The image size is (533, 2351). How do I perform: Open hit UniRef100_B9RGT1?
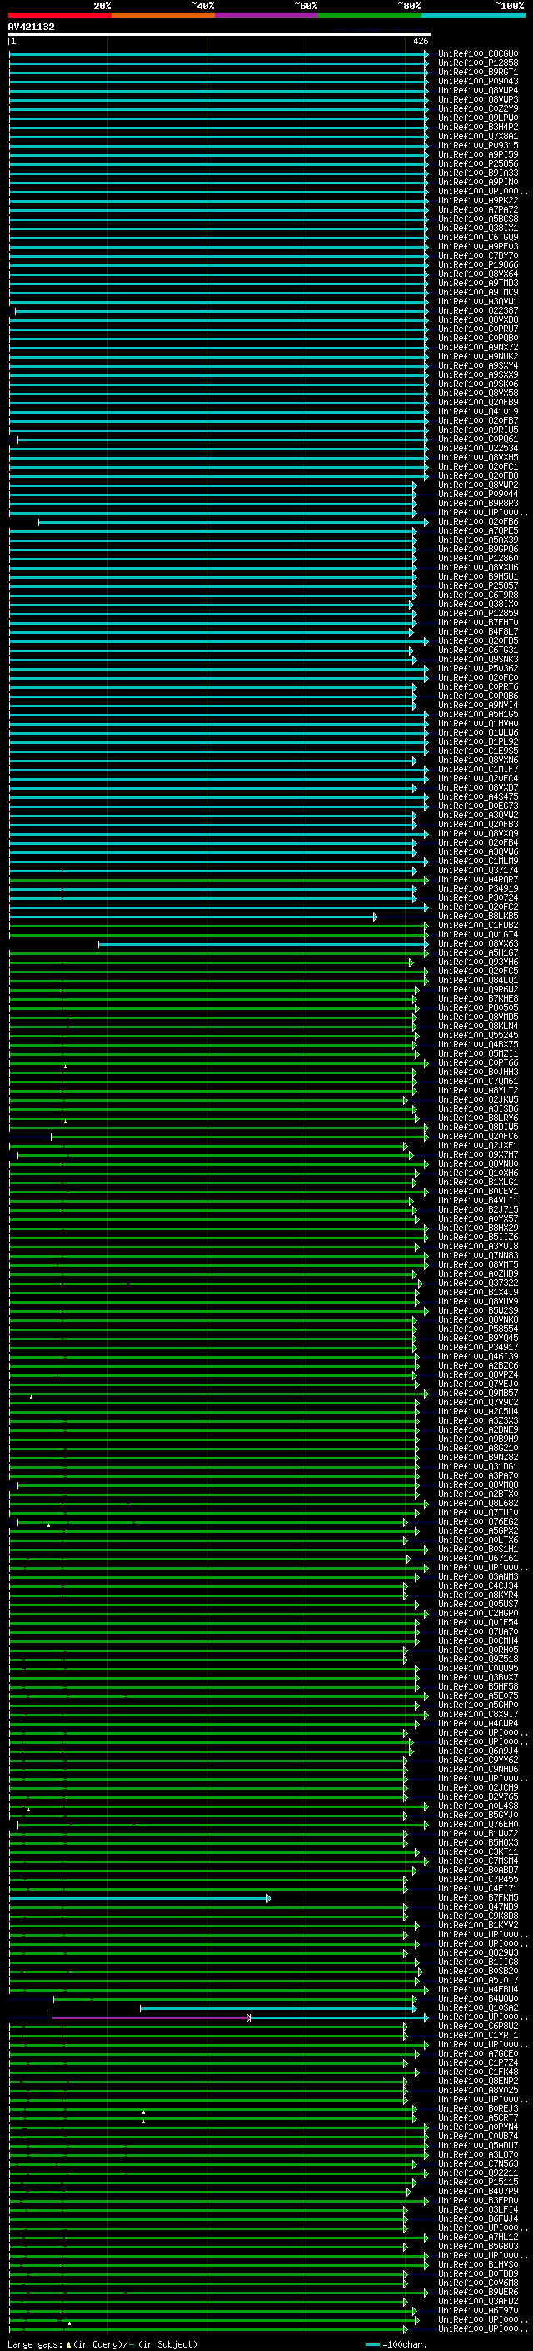[x=478, y=72]
